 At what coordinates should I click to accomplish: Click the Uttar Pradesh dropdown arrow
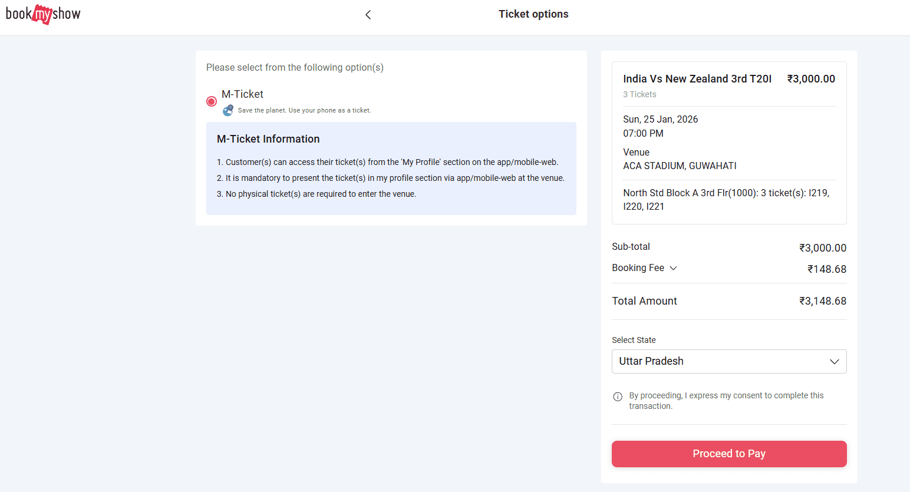835,362
